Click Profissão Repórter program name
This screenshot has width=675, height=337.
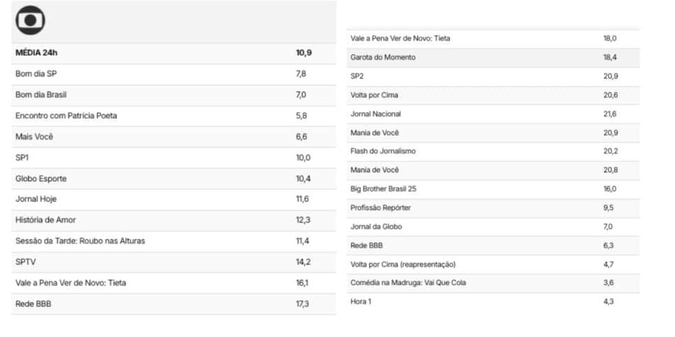(x=381, y=208)
